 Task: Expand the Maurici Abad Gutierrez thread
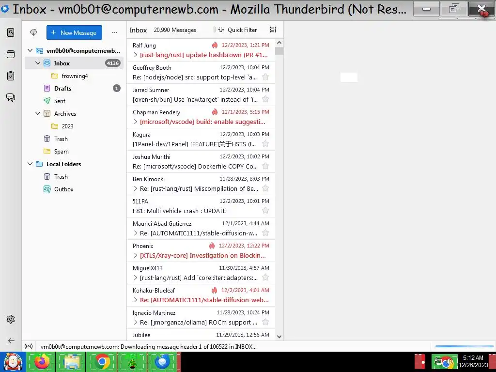(x=136, y=233)
